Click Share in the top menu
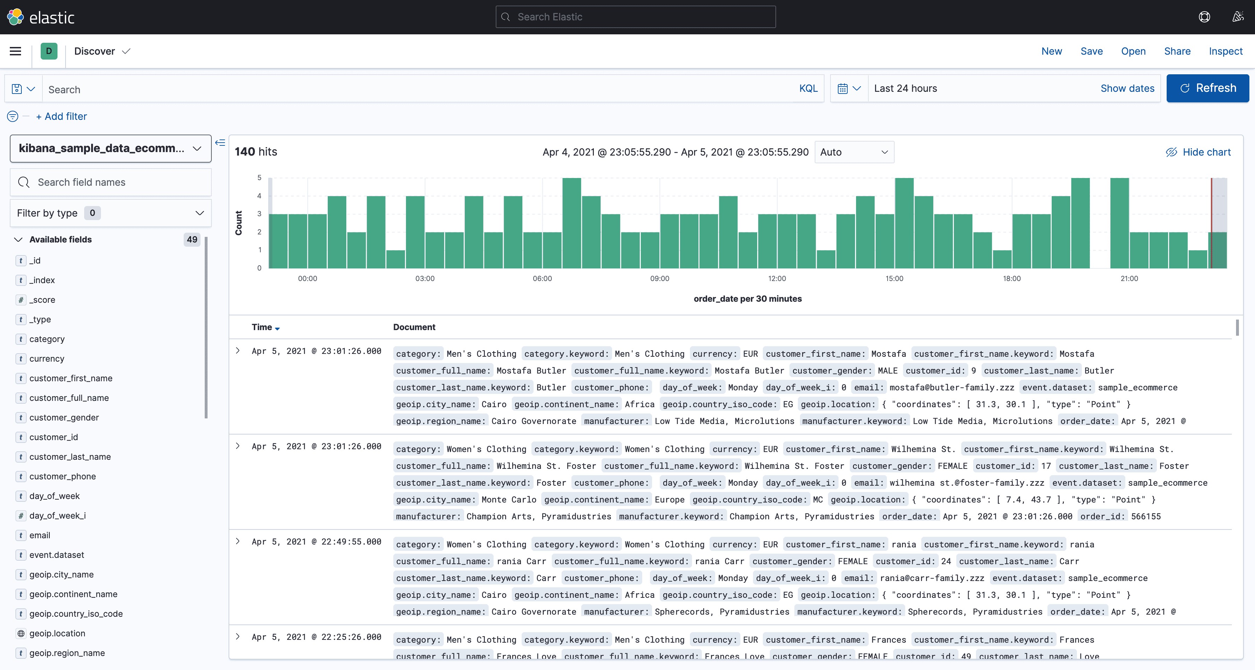 tap(1177, 51)
